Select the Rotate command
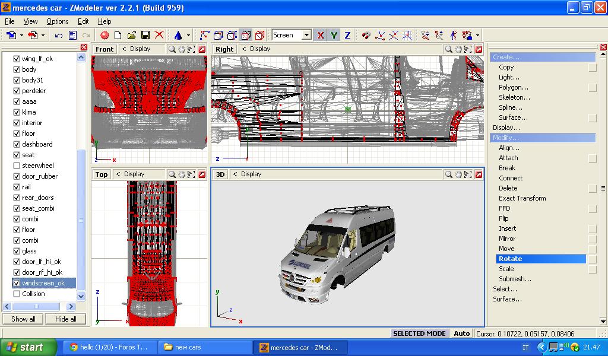Image resolution: width=608 pixels, height=356 pixels. [540, 259]
